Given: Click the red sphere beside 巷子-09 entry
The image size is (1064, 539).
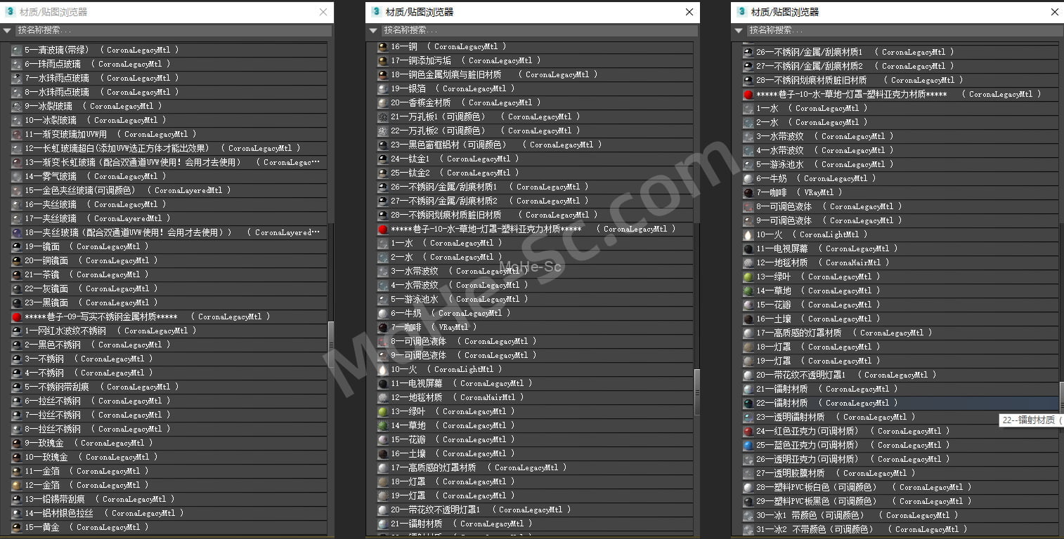Looking at the screenshot, I should click(x=15, y=317).
